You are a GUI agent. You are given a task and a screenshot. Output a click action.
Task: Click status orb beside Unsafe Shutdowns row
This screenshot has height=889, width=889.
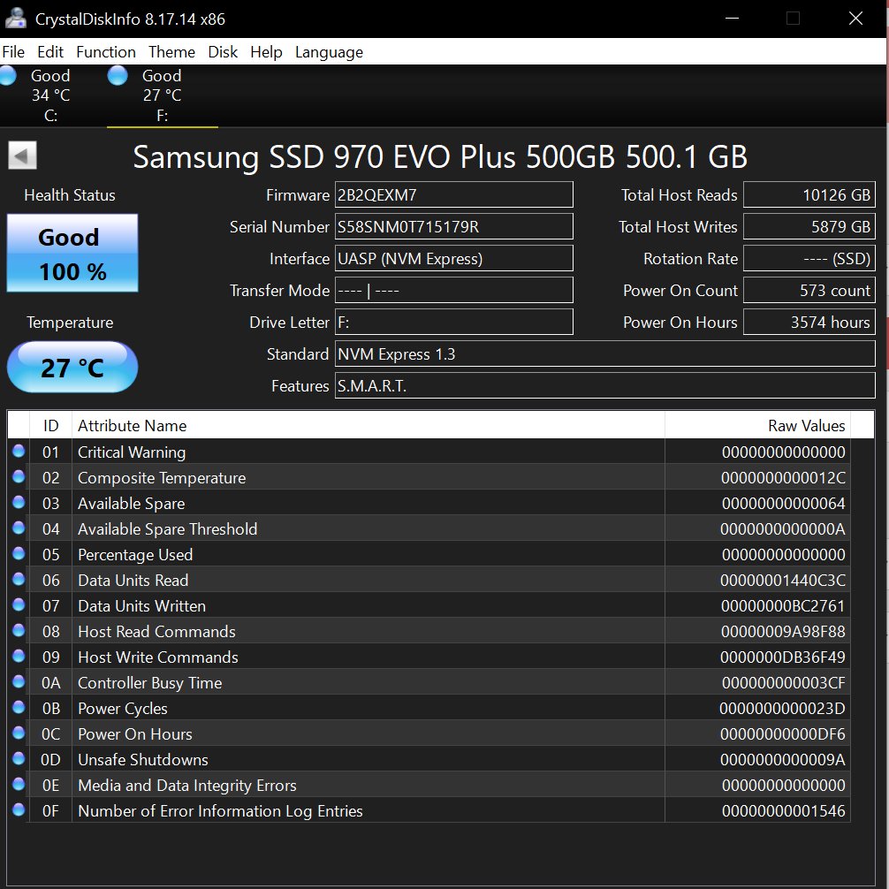(19, 759)
